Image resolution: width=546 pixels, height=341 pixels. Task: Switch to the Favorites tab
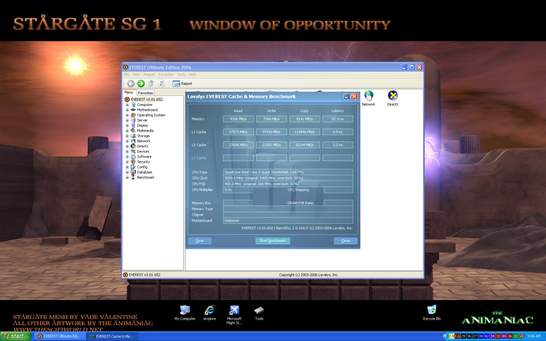coord(145,93)
